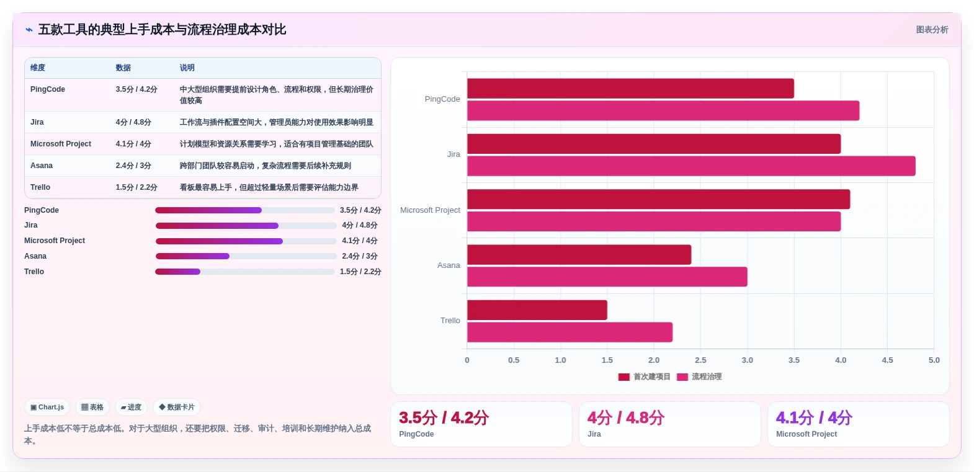
Task: Click the 进度 tag chip
Action: click(x=131, y=407)
